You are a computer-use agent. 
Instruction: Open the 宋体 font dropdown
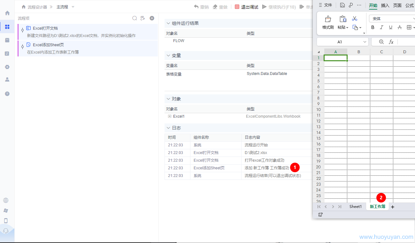tap(392, 18)
